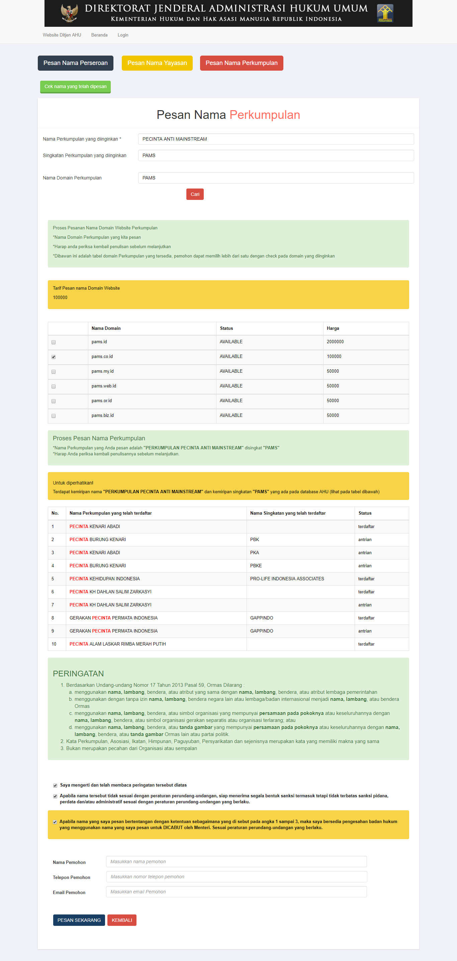Toggle the 'DICABUT oleh Menteri' agreement checkbox
This screenshot has width=457, height=961.
pos(55,822)
